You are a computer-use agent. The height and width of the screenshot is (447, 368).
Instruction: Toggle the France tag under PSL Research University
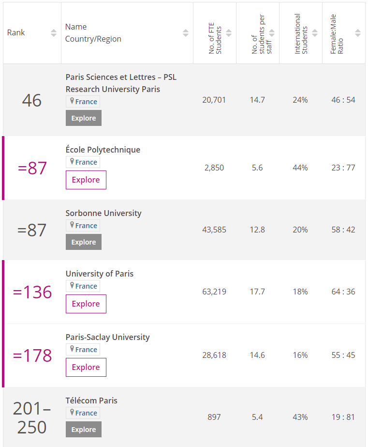coord(82,101)
